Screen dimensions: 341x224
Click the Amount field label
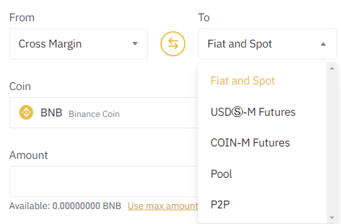pos(28,155)
